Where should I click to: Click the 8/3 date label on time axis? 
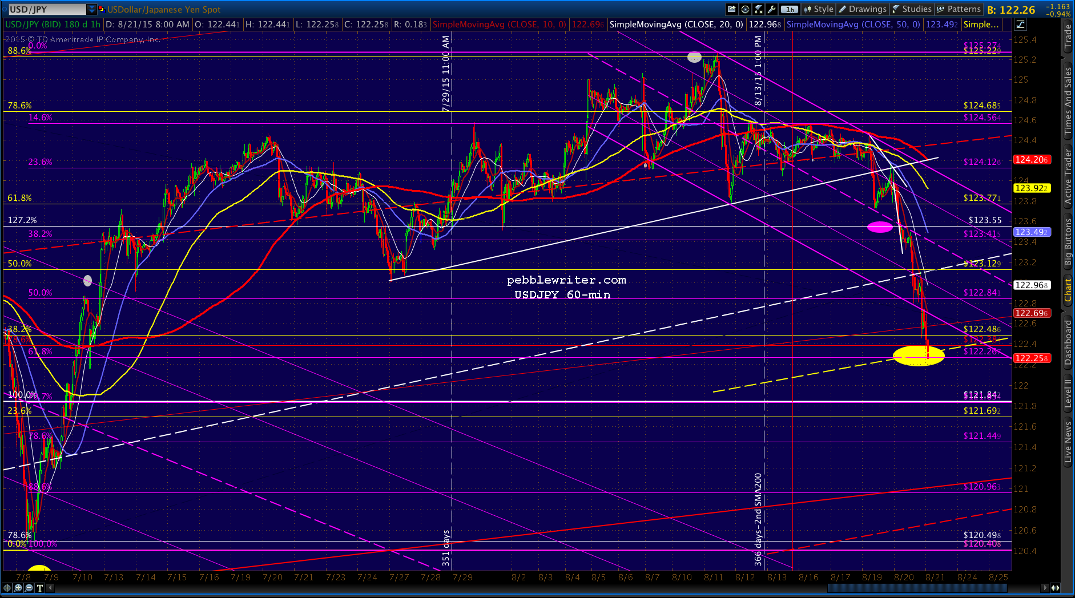coord(546,577)
